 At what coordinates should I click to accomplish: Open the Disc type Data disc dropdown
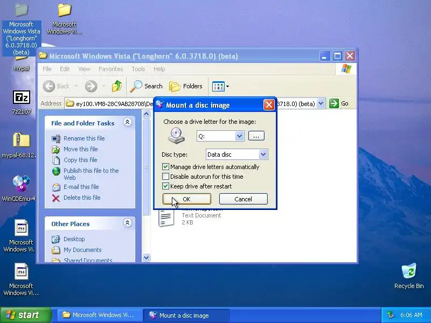[x=263, y=155]
